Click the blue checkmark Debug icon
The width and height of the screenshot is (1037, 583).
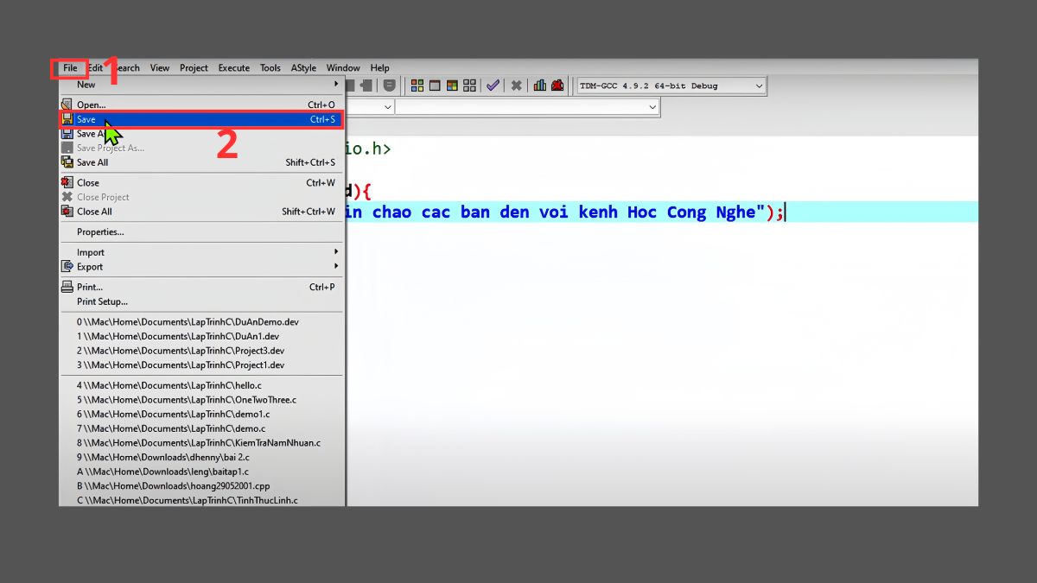click(x=493, y=85)
